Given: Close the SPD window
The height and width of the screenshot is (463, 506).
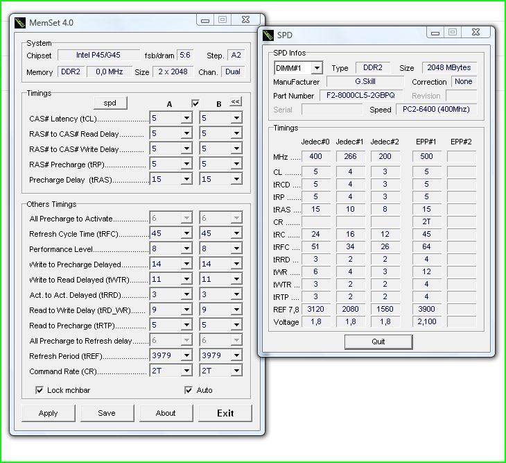Looking at the screenshot, I should 476,33.
